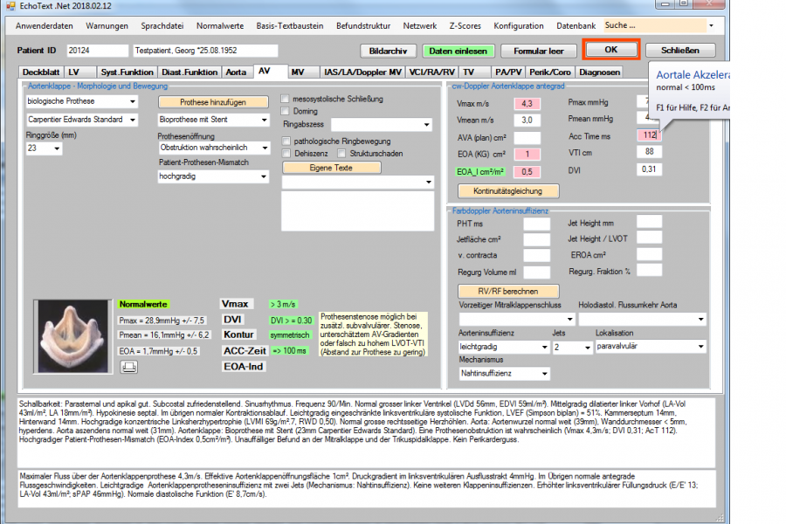Screen dimensions: 786x524
Task: Click the Bildarchiv button
Action: (389, 52)
